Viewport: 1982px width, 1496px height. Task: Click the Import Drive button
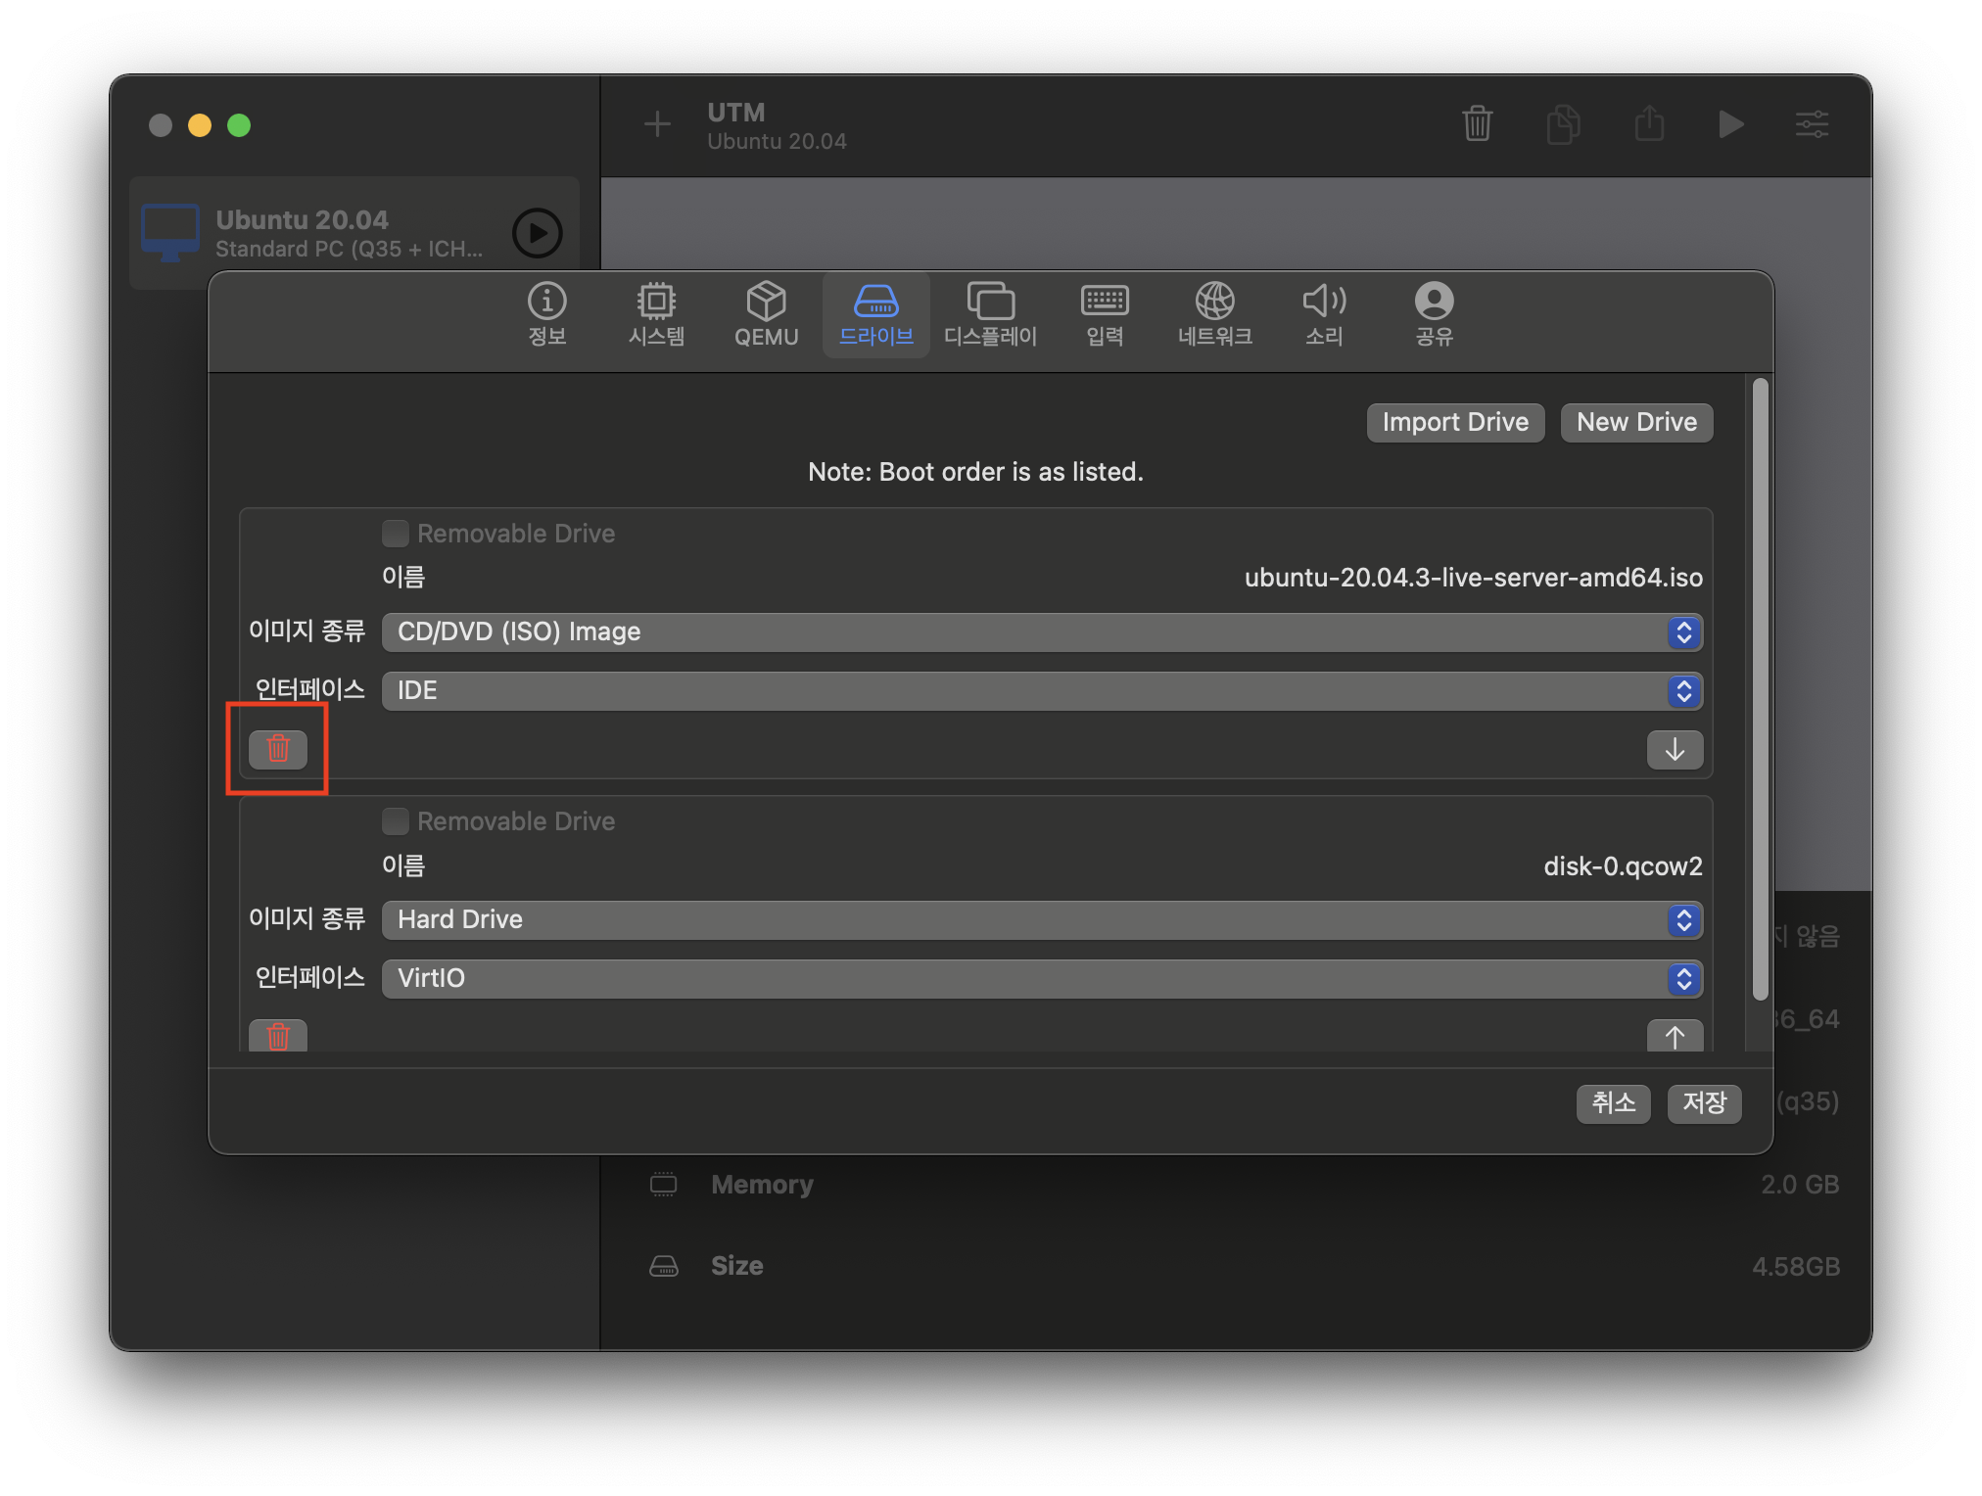(1454, 423)
